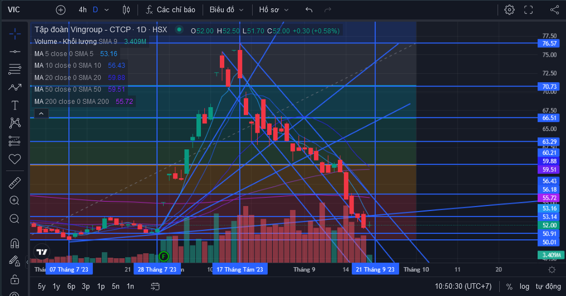Image resolution: width=566 pixels, height=296 pixels.
Task: Click the 70.73 price label
Action: [x=549, y=87]
